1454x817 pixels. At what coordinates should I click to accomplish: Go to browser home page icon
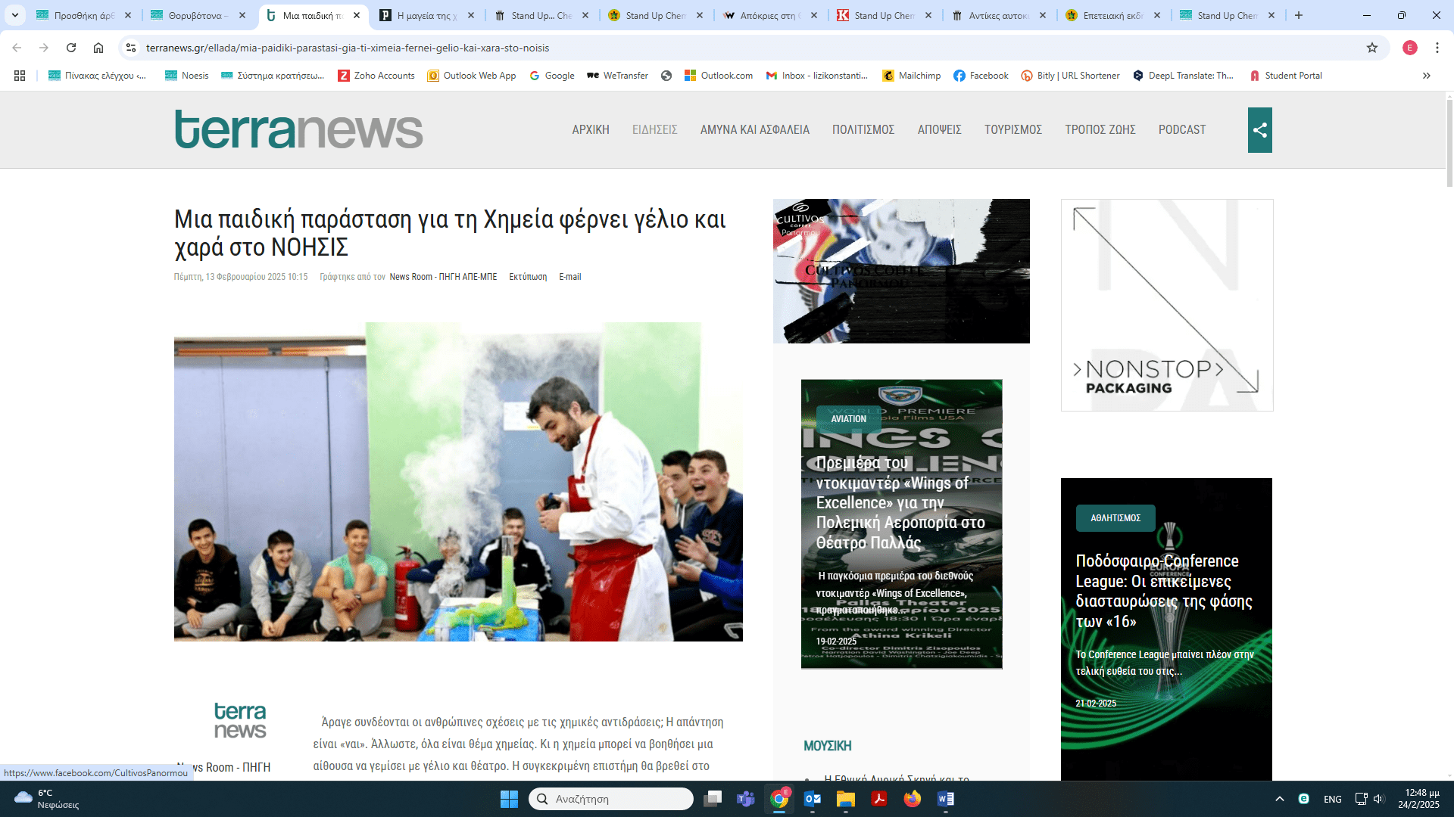98,48
